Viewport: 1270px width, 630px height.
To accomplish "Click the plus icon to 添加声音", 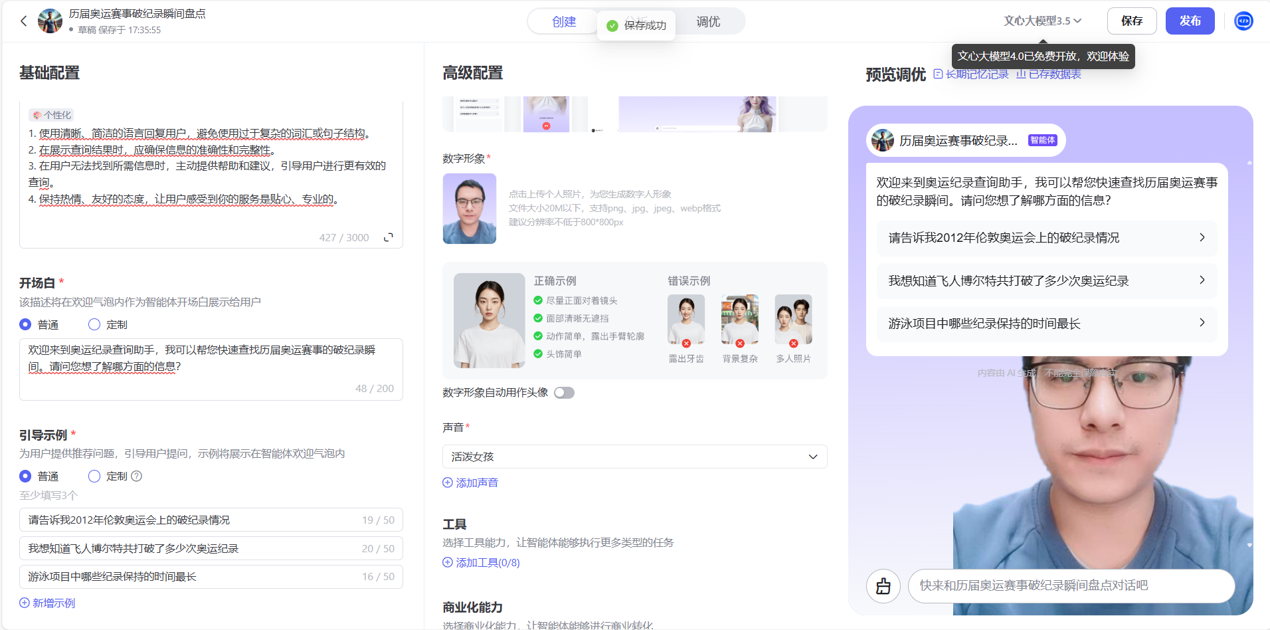I will pos(447,482).
